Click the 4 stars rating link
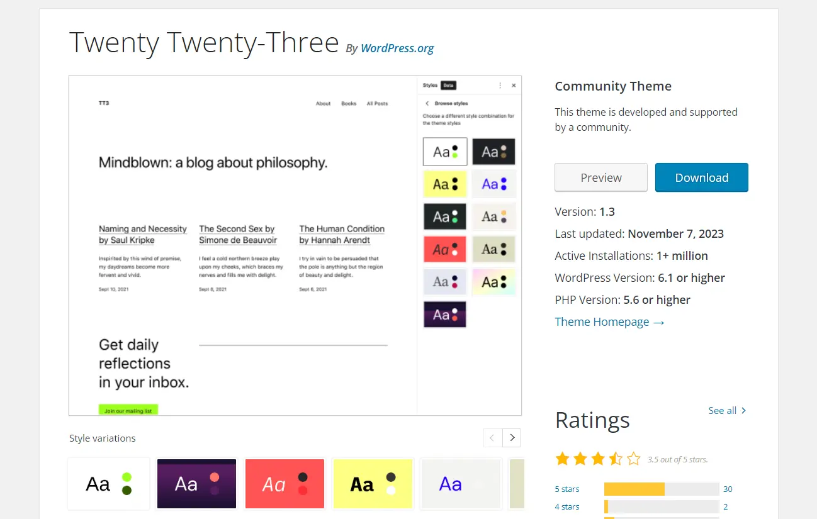817x519 pixels. 567,506
